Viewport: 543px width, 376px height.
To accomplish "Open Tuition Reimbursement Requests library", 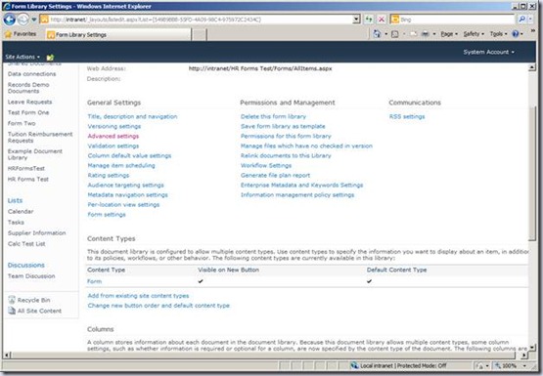I will 40,137.
